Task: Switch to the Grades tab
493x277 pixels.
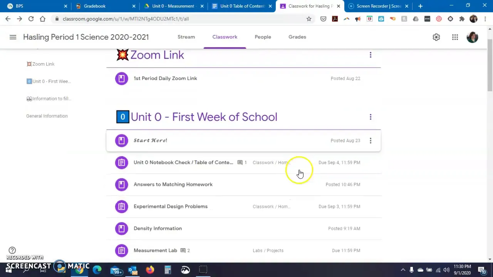Action: click(297, 37)
